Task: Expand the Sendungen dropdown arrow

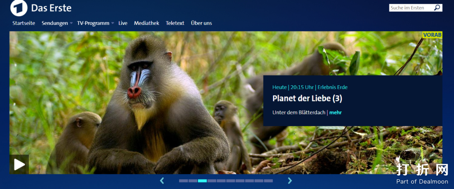Action: coord(71,24)
